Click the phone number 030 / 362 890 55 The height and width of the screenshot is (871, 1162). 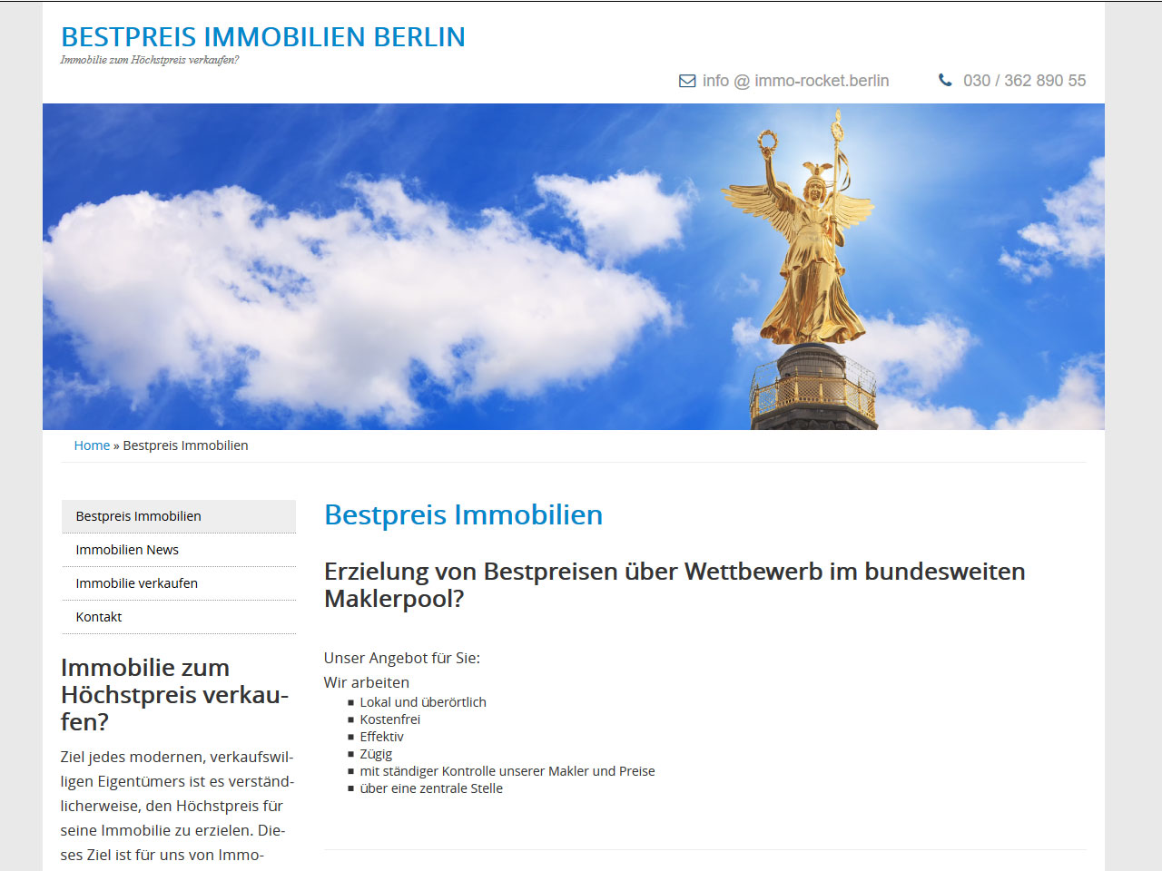1024,81
